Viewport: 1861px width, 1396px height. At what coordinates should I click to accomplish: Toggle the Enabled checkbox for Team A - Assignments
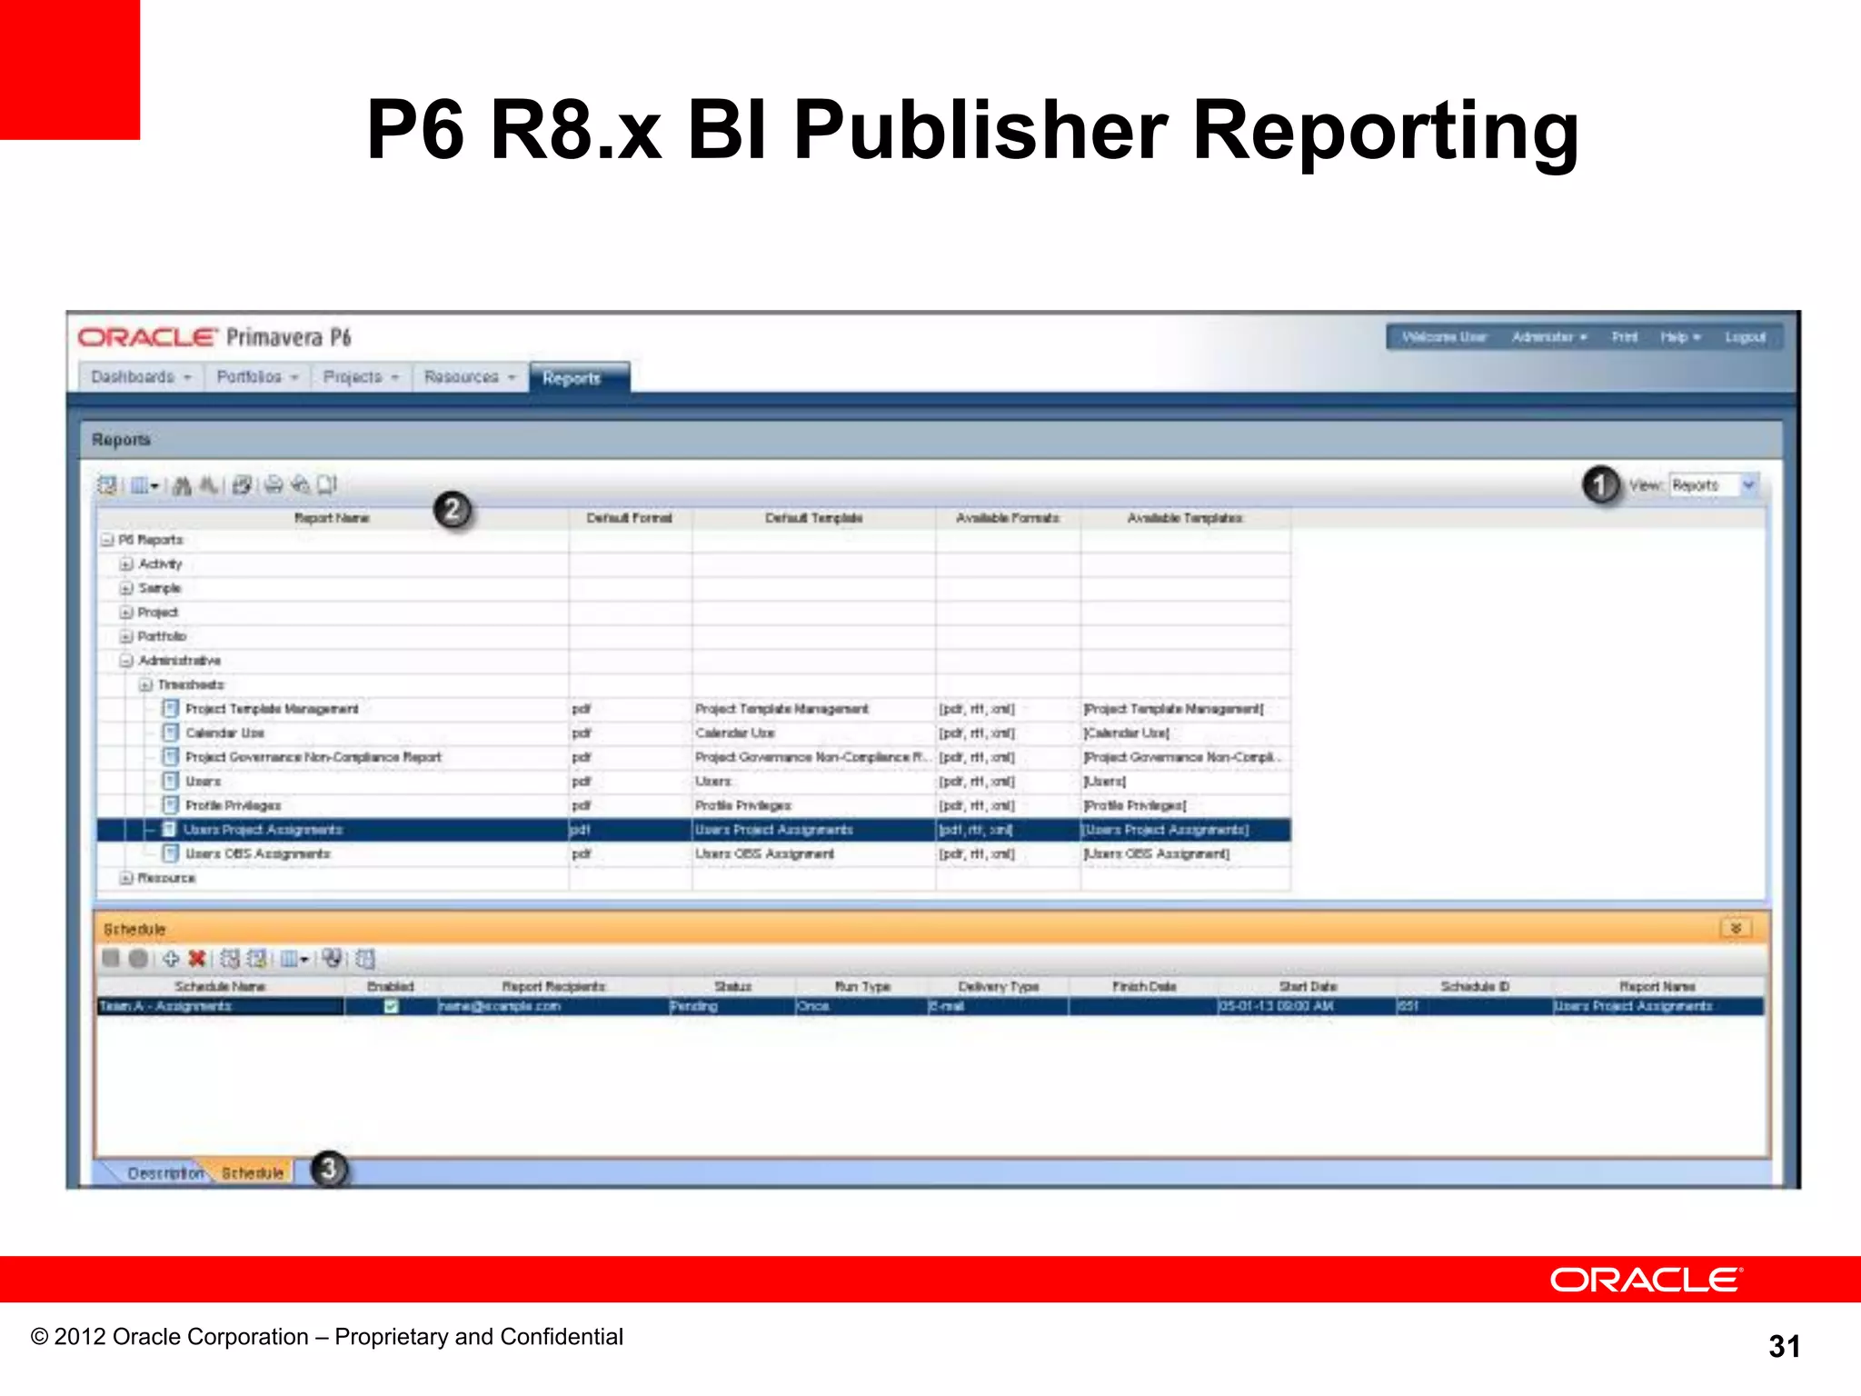pyautogui.click(x=391, y=1006)
